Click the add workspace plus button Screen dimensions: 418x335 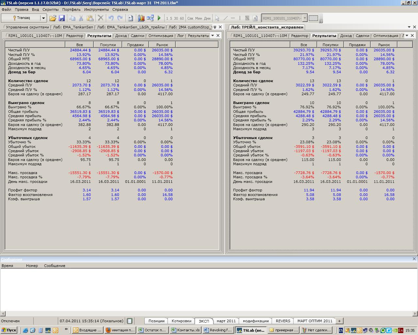point(339,321)
